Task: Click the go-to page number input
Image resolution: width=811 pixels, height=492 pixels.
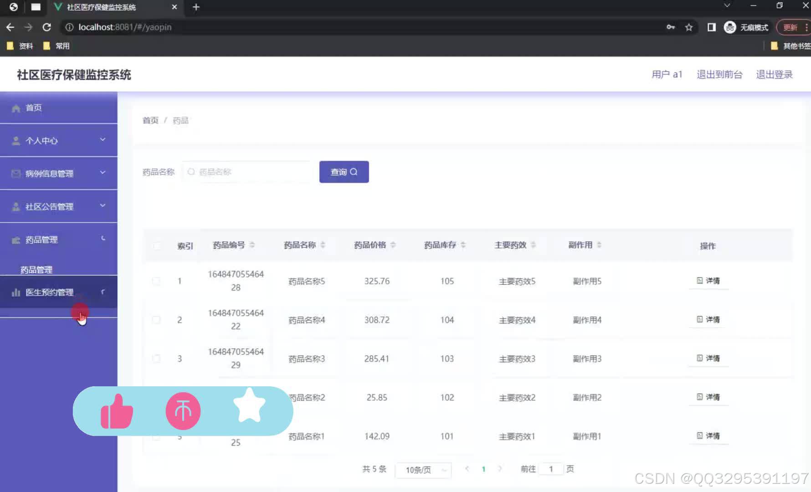Action: click(551, 469)
